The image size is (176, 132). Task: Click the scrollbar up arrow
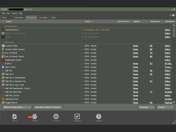tap(174, 25)
